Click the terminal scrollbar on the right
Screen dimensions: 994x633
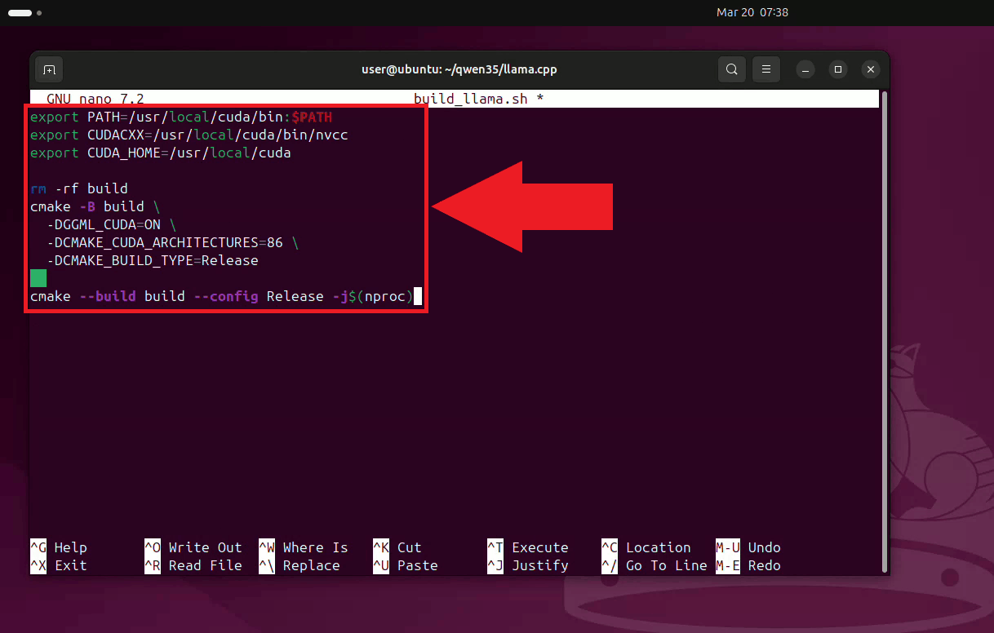[x=884, y=326]
